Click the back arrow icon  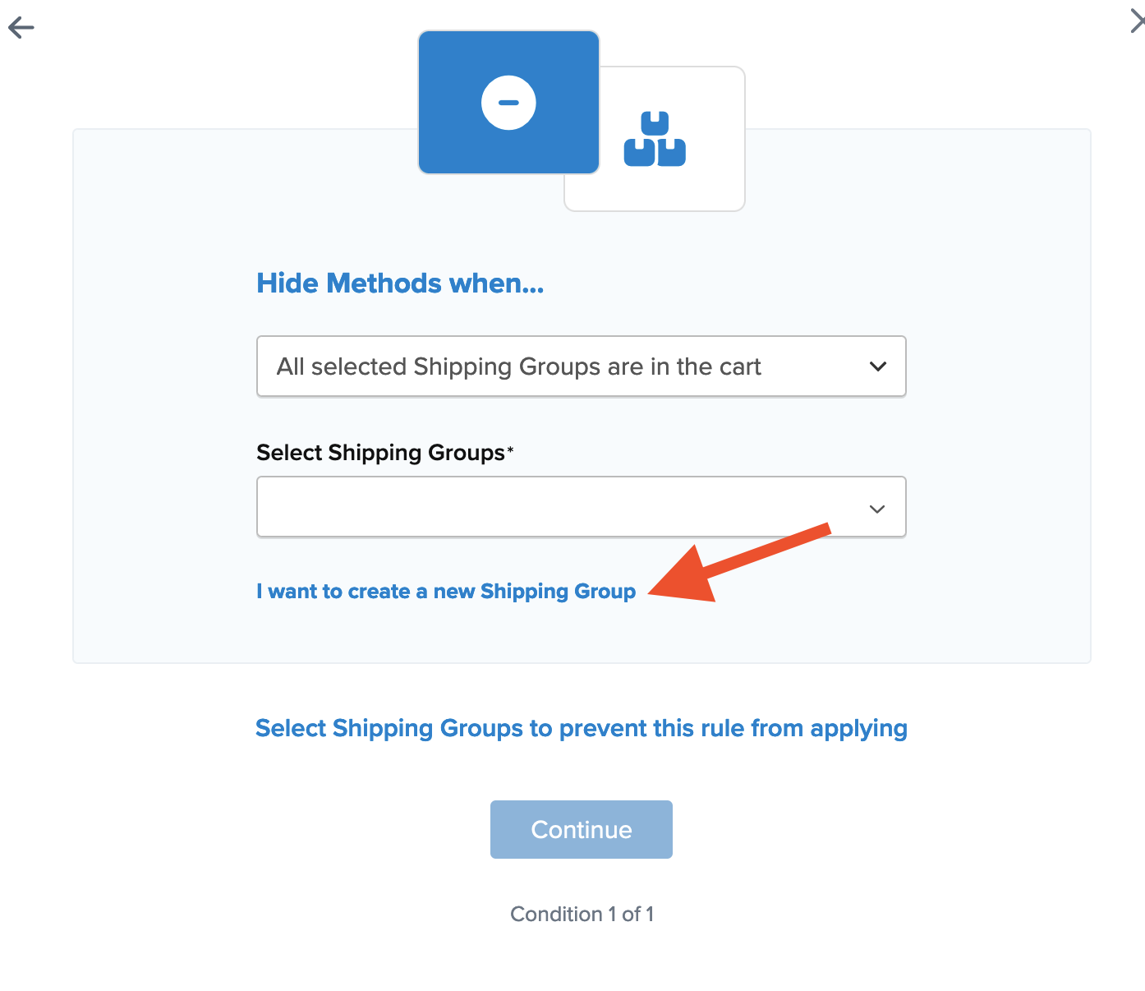(21, 28)
